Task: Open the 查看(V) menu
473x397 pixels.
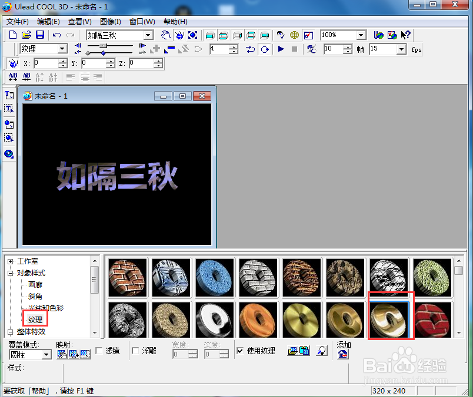Action: click(79, 22)
